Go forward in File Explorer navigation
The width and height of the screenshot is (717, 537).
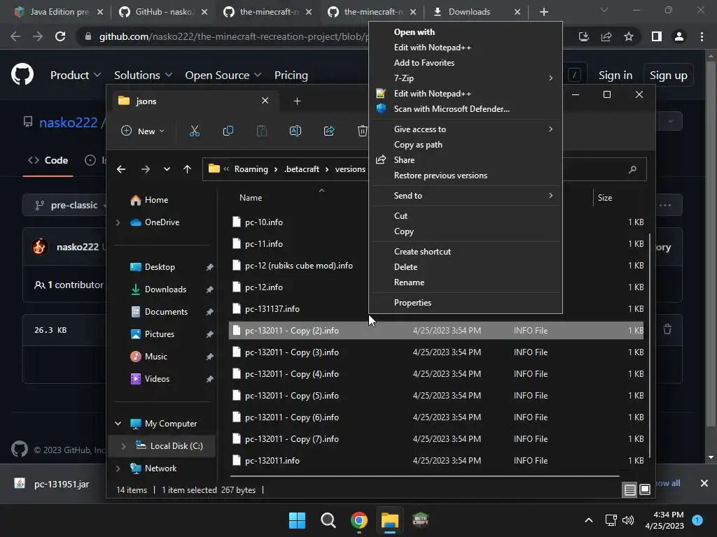click(146, 169)
